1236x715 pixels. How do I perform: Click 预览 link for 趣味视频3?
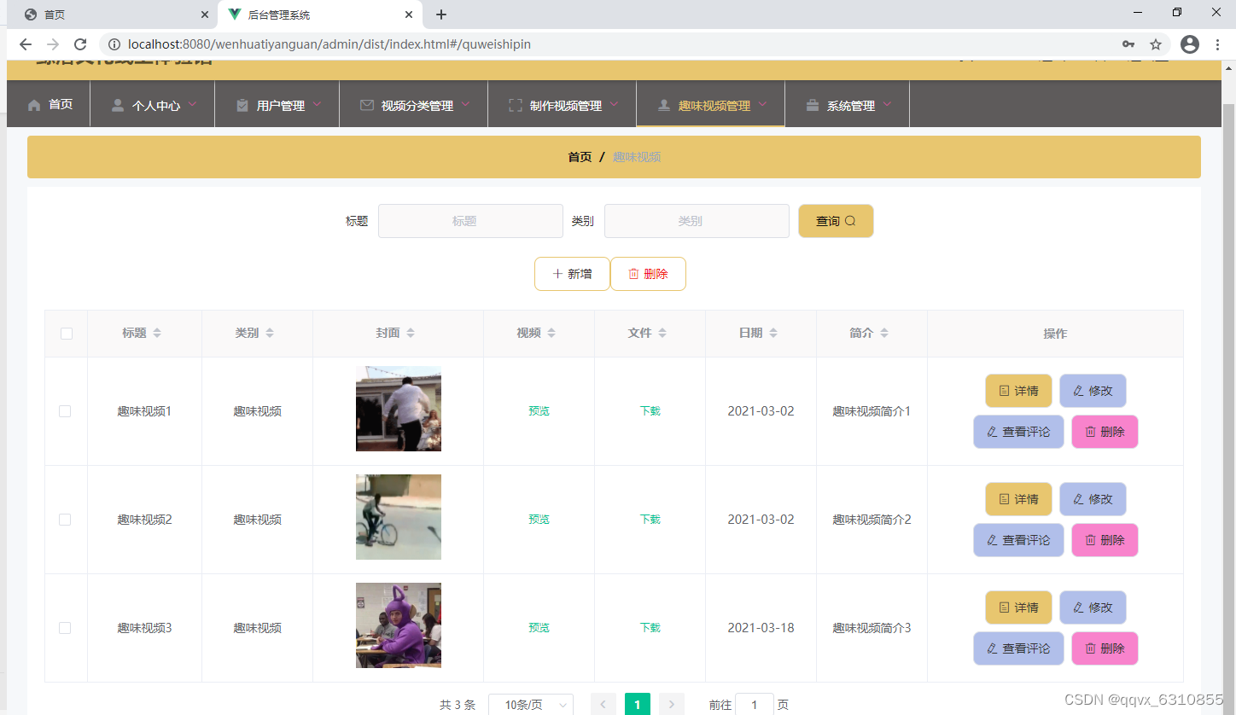tap(539, 628)
